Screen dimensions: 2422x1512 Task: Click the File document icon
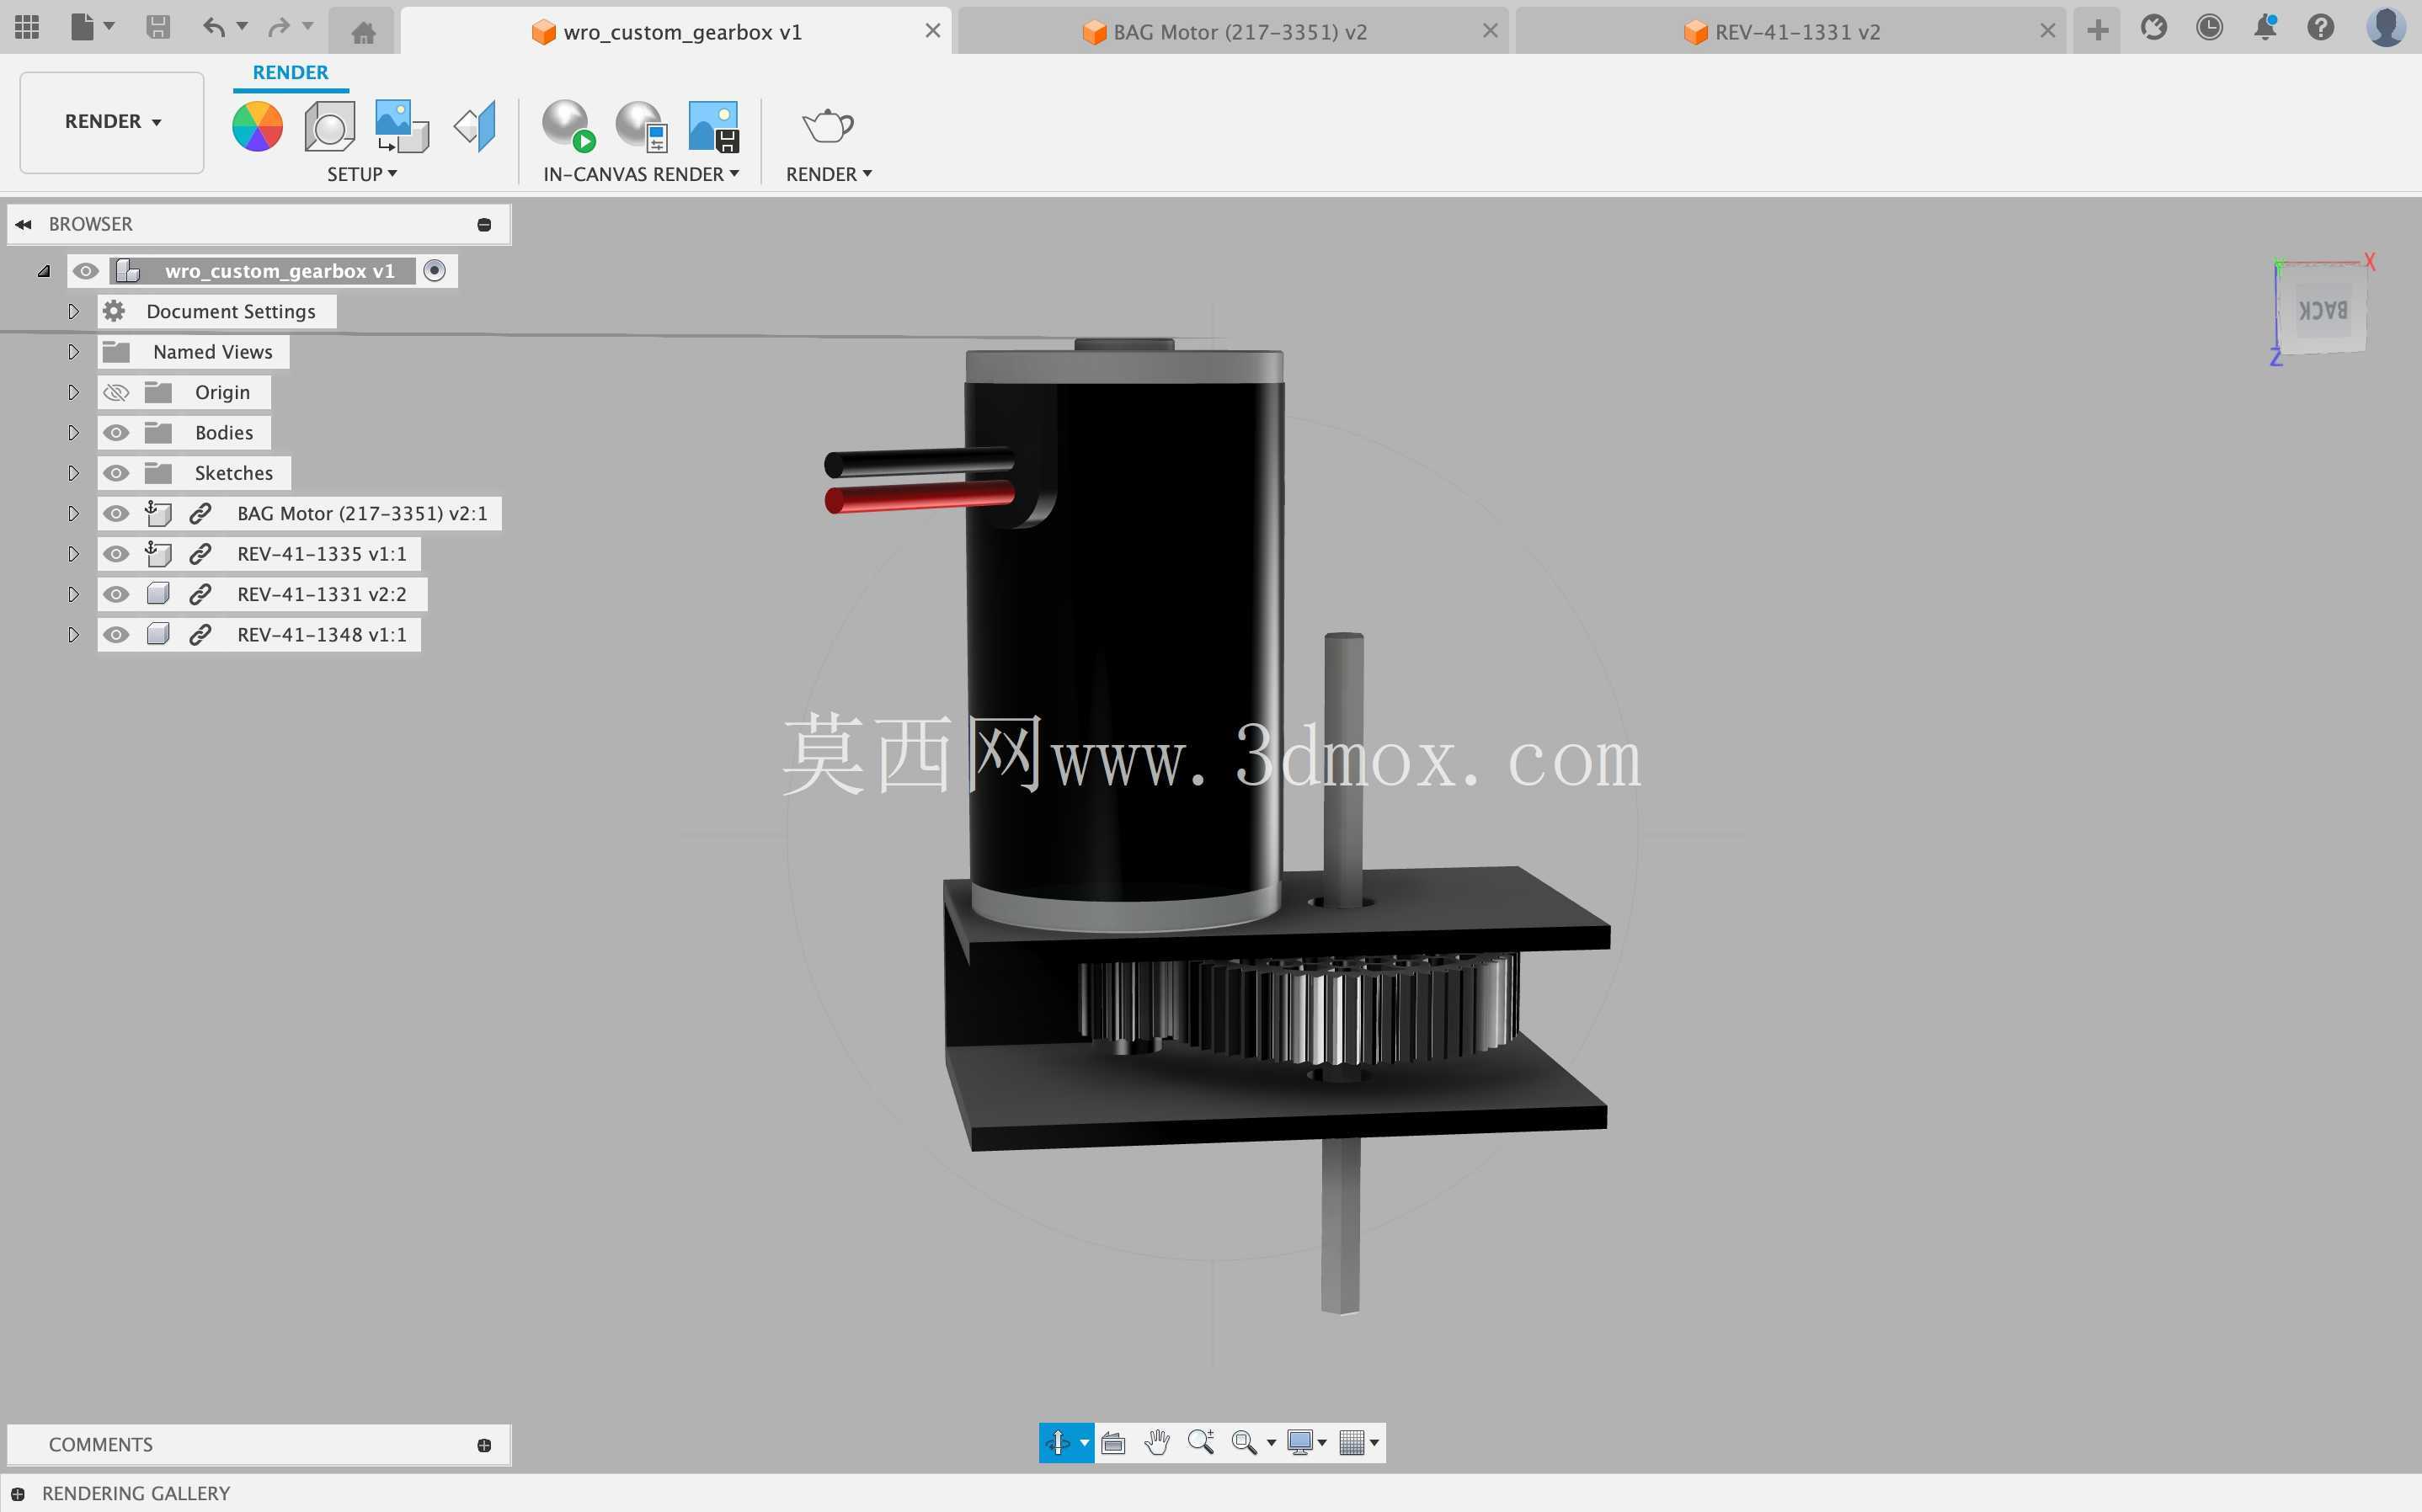click(x=82, y=27)
